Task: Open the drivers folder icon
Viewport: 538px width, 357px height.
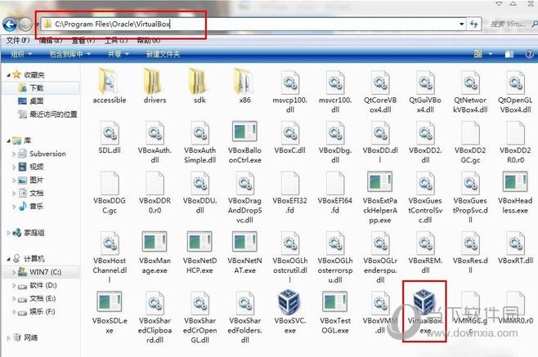Action: tap(155, 82)
